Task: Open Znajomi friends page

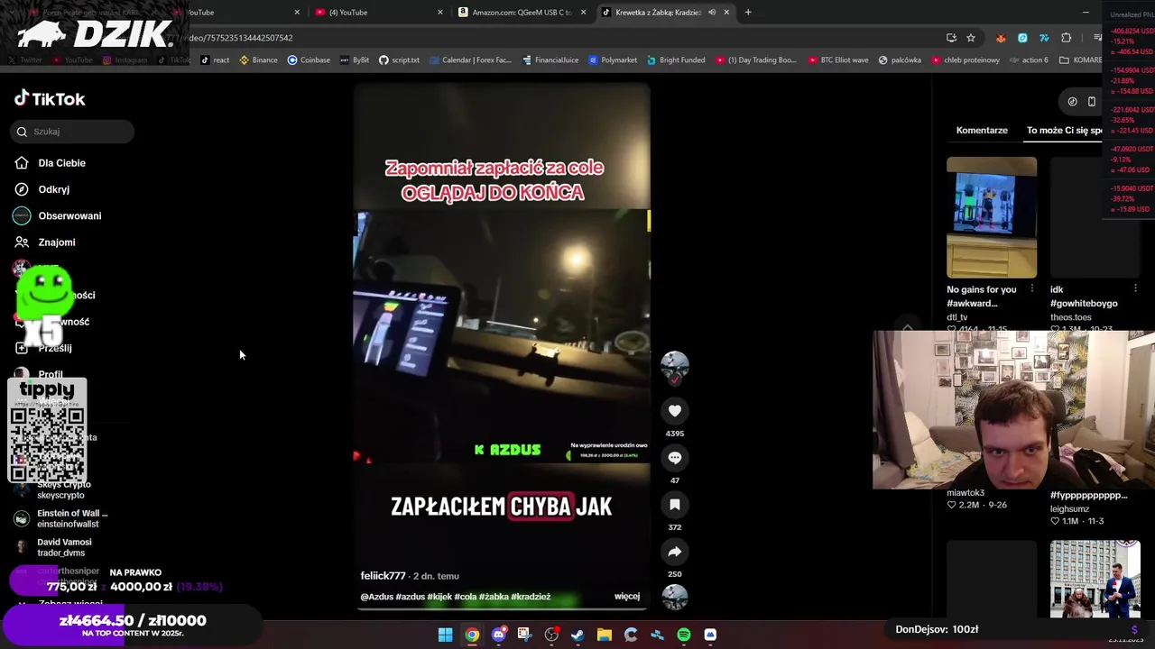Action: (45, 242)
